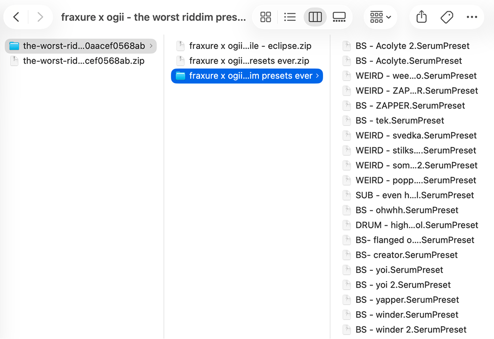Screen dimensions: 494x339
Task: Open the Tags button in toolbar
Action: coord(447,17)
